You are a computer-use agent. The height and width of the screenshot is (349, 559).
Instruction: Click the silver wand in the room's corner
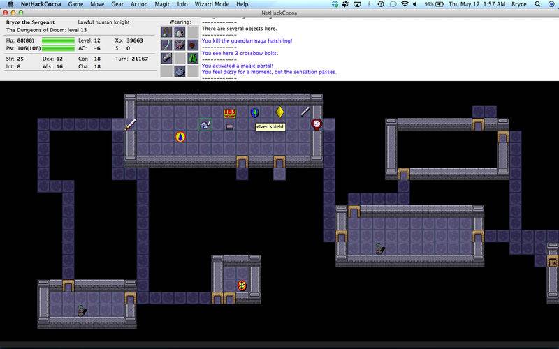[x=305, y=112]
